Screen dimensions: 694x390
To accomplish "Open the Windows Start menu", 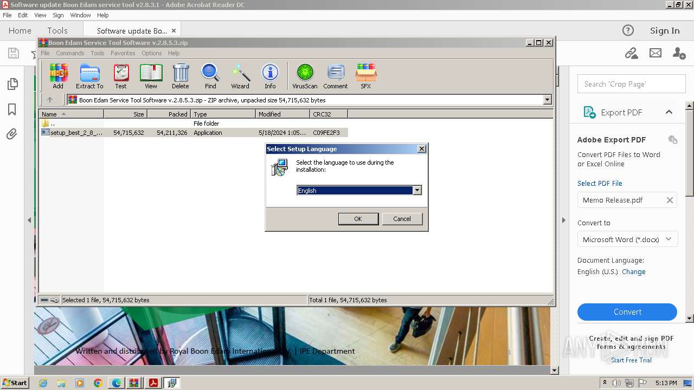I will click(15, 383).
